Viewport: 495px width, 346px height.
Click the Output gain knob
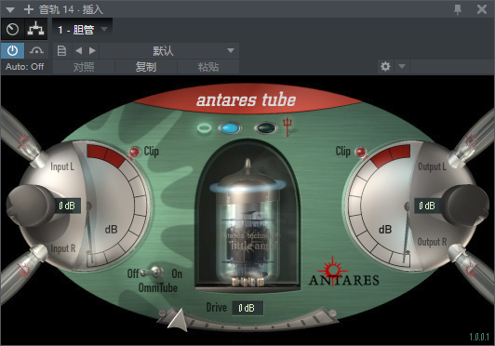(465, 206)
